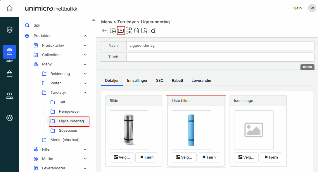Click the folder search preview icon
This screenshot has height=172, width=318.
152,31
